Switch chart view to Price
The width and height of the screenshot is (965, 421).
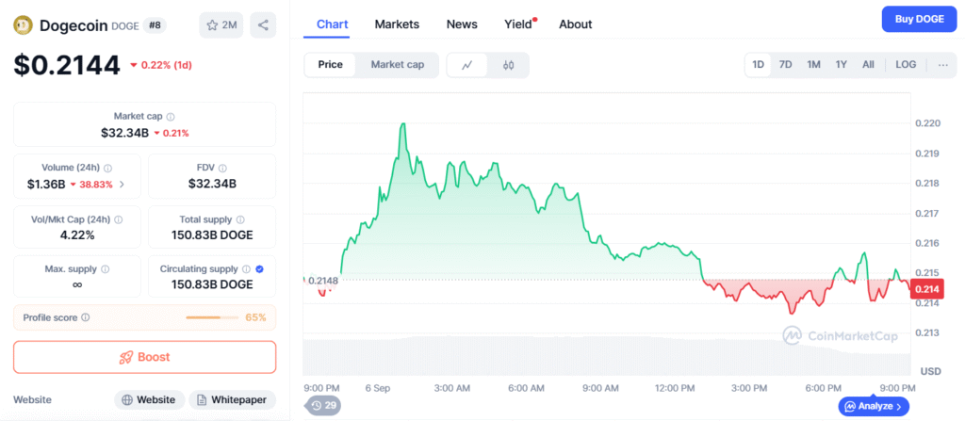[x=331, y=65]
